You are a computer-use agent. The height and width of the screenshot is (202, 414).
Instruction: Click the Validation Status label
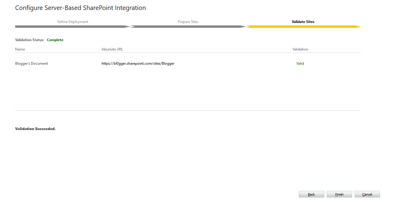30,40
